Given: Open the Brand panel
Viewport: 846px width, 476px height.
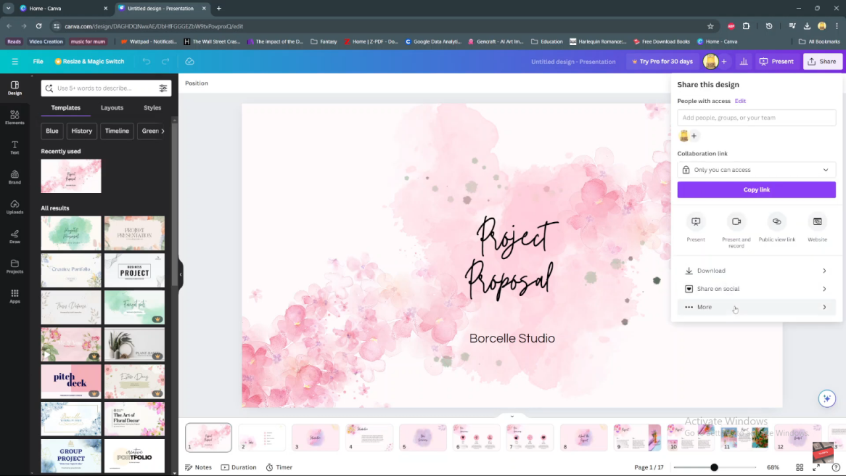Looking at the screenshot, I should click(x=15, y=177).
